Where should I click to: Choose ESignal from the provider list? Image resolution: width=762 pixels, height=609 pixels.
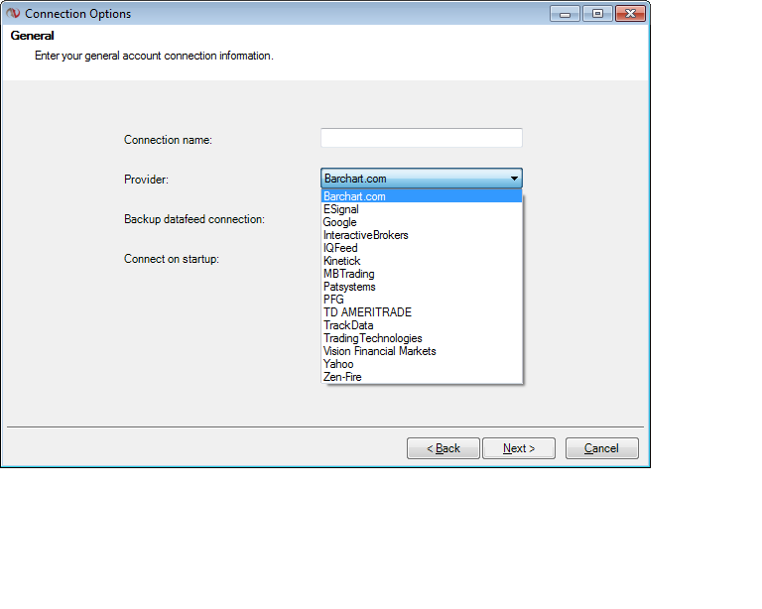click(422, 209)
